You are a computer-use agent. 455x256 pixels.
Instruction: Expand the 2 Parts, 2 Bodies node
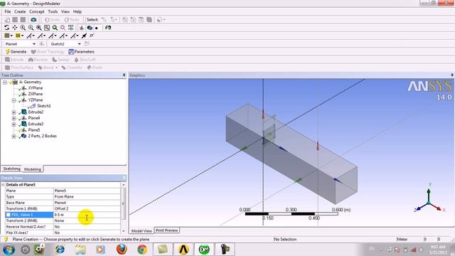click(x=14, y=136)
